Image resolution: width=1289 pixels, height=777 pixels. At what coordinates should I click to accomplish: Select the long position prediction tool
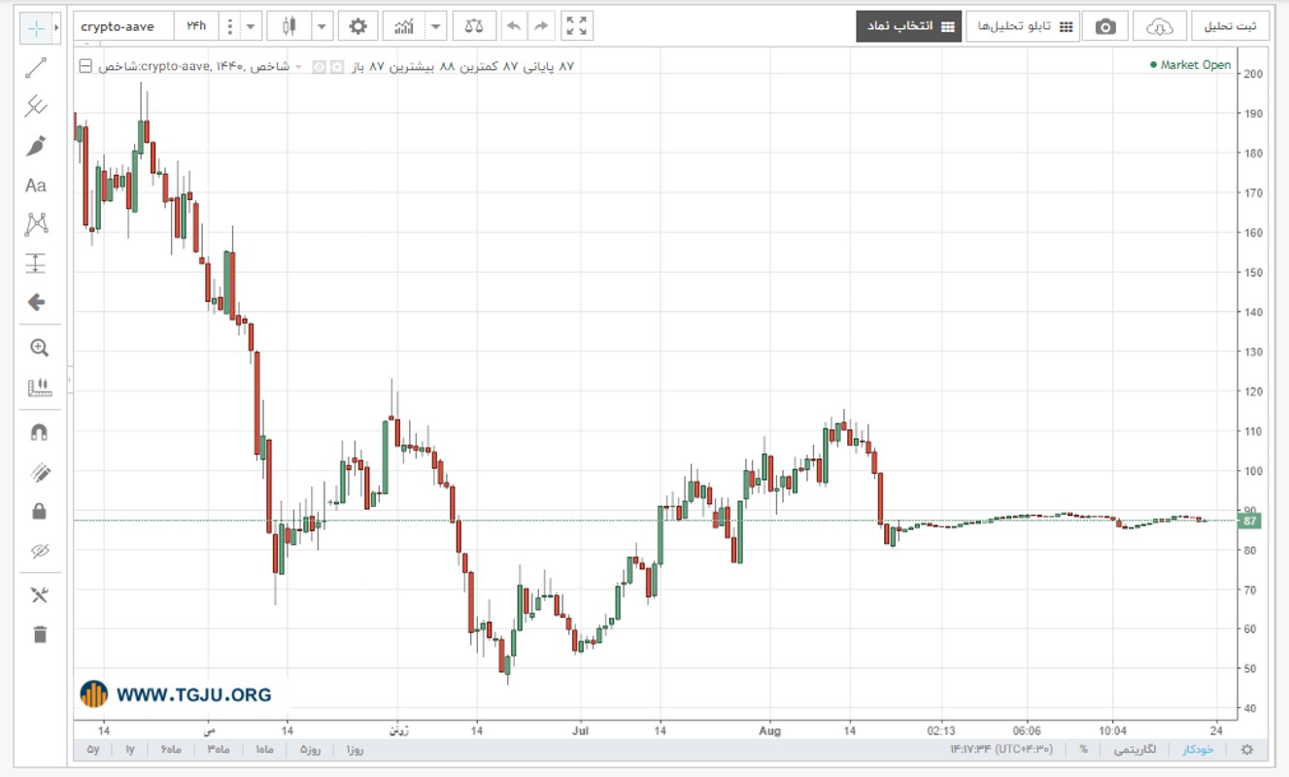pyautogui.click(x=37, y=263)
